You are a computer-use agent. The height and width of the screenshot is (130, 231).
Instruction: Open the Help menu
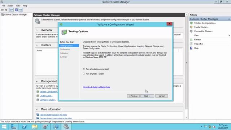point(25,6)
